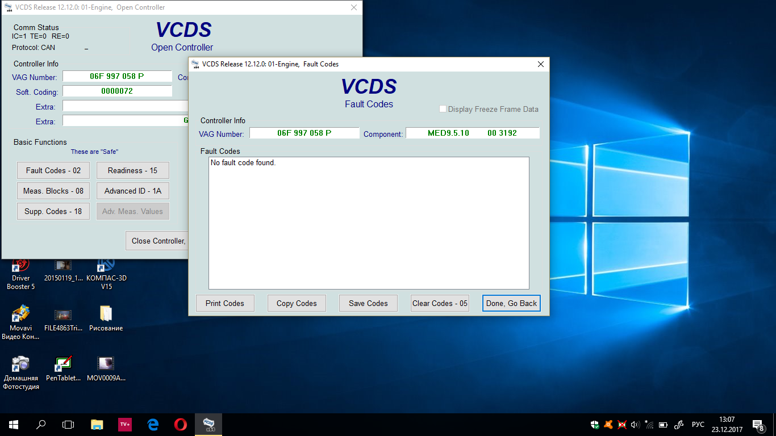Switch the РУС keyboard language indicator
Image resolution: width=776 pixels, height=436 pixels.
[698, 424]
